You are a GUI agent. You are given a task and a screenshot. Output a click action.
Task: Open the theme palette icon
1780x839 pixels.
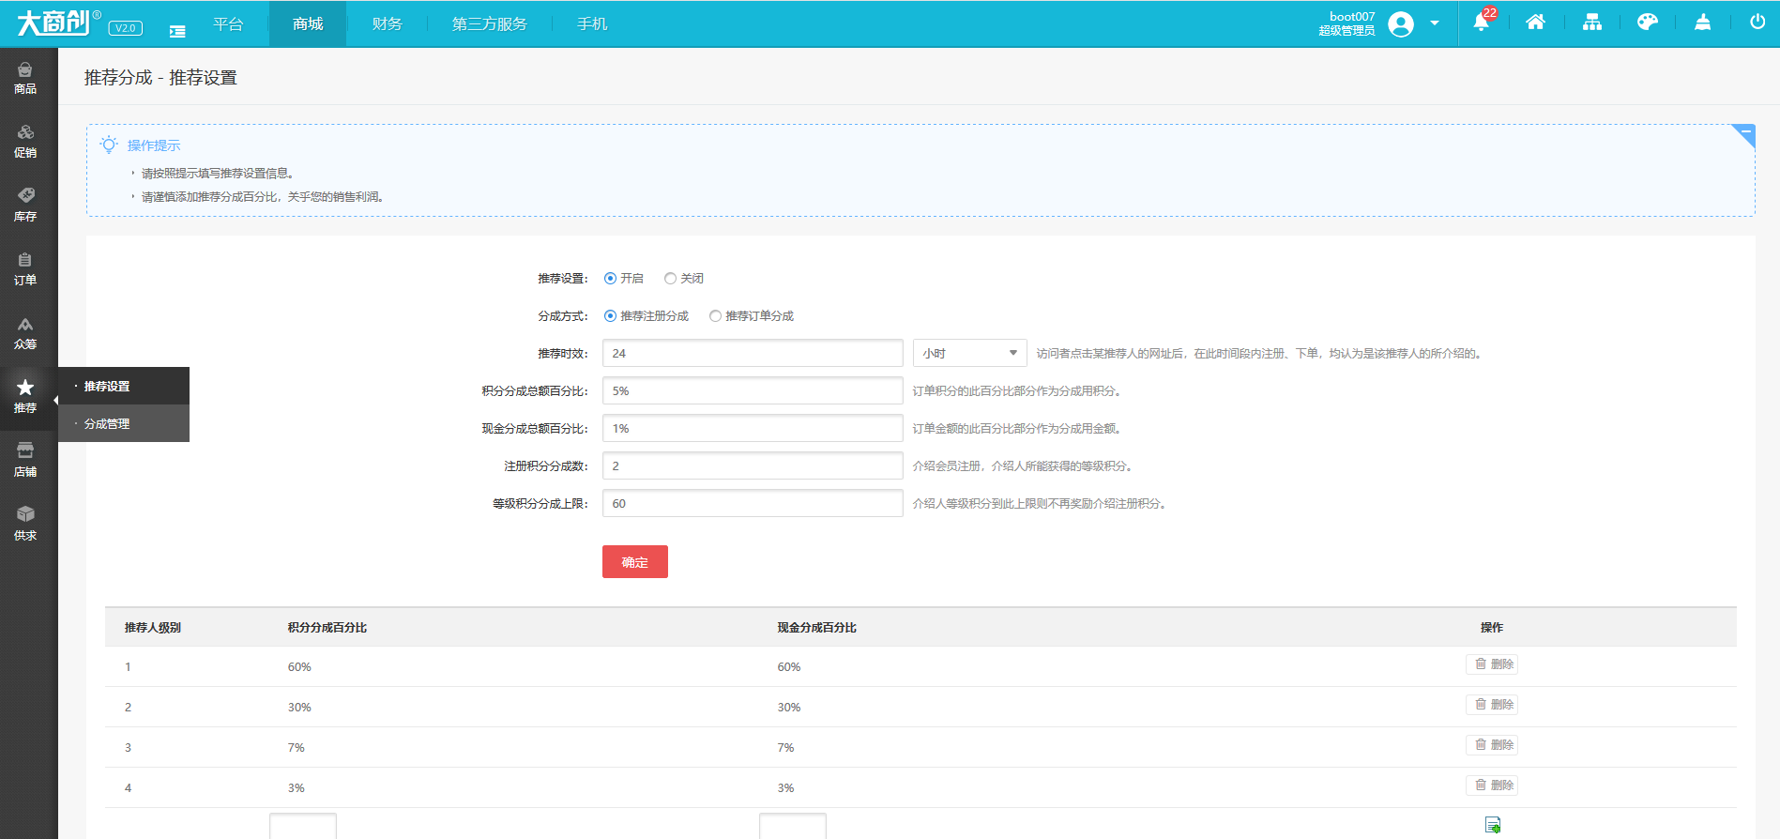pos(1647,23)
